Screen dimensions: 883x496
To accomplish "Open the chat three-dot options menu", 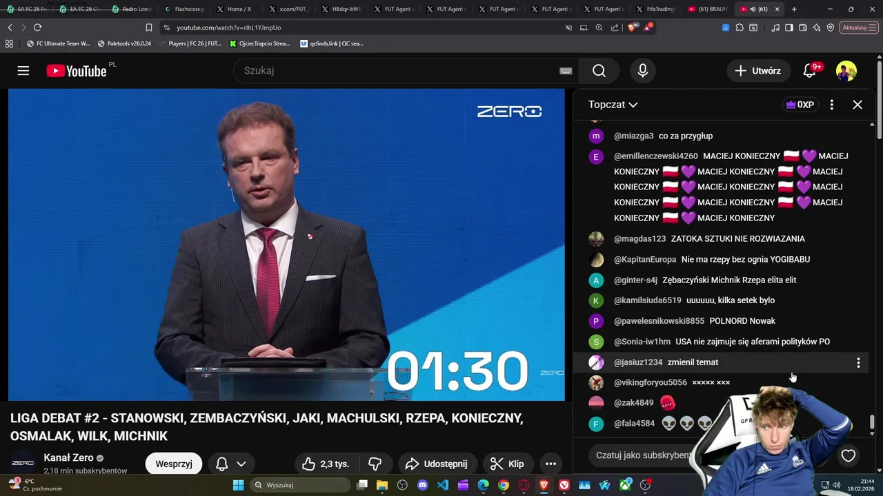I will coord(832,105).
